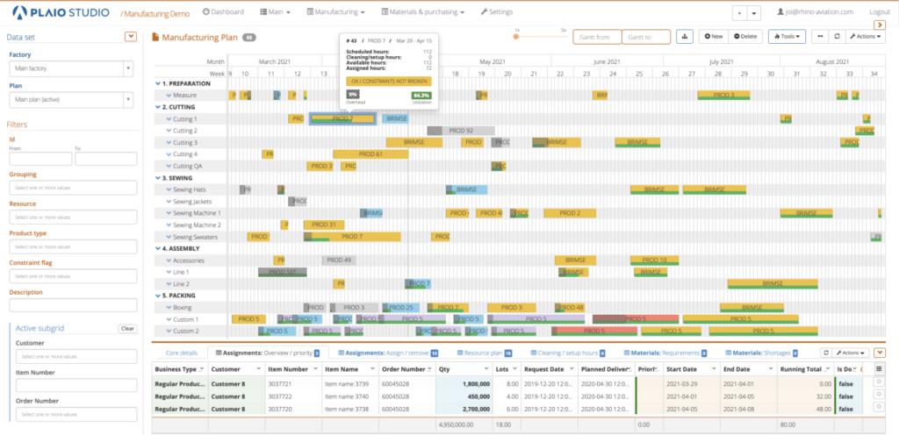
Task: Click the Logout link
Action: 879,12
